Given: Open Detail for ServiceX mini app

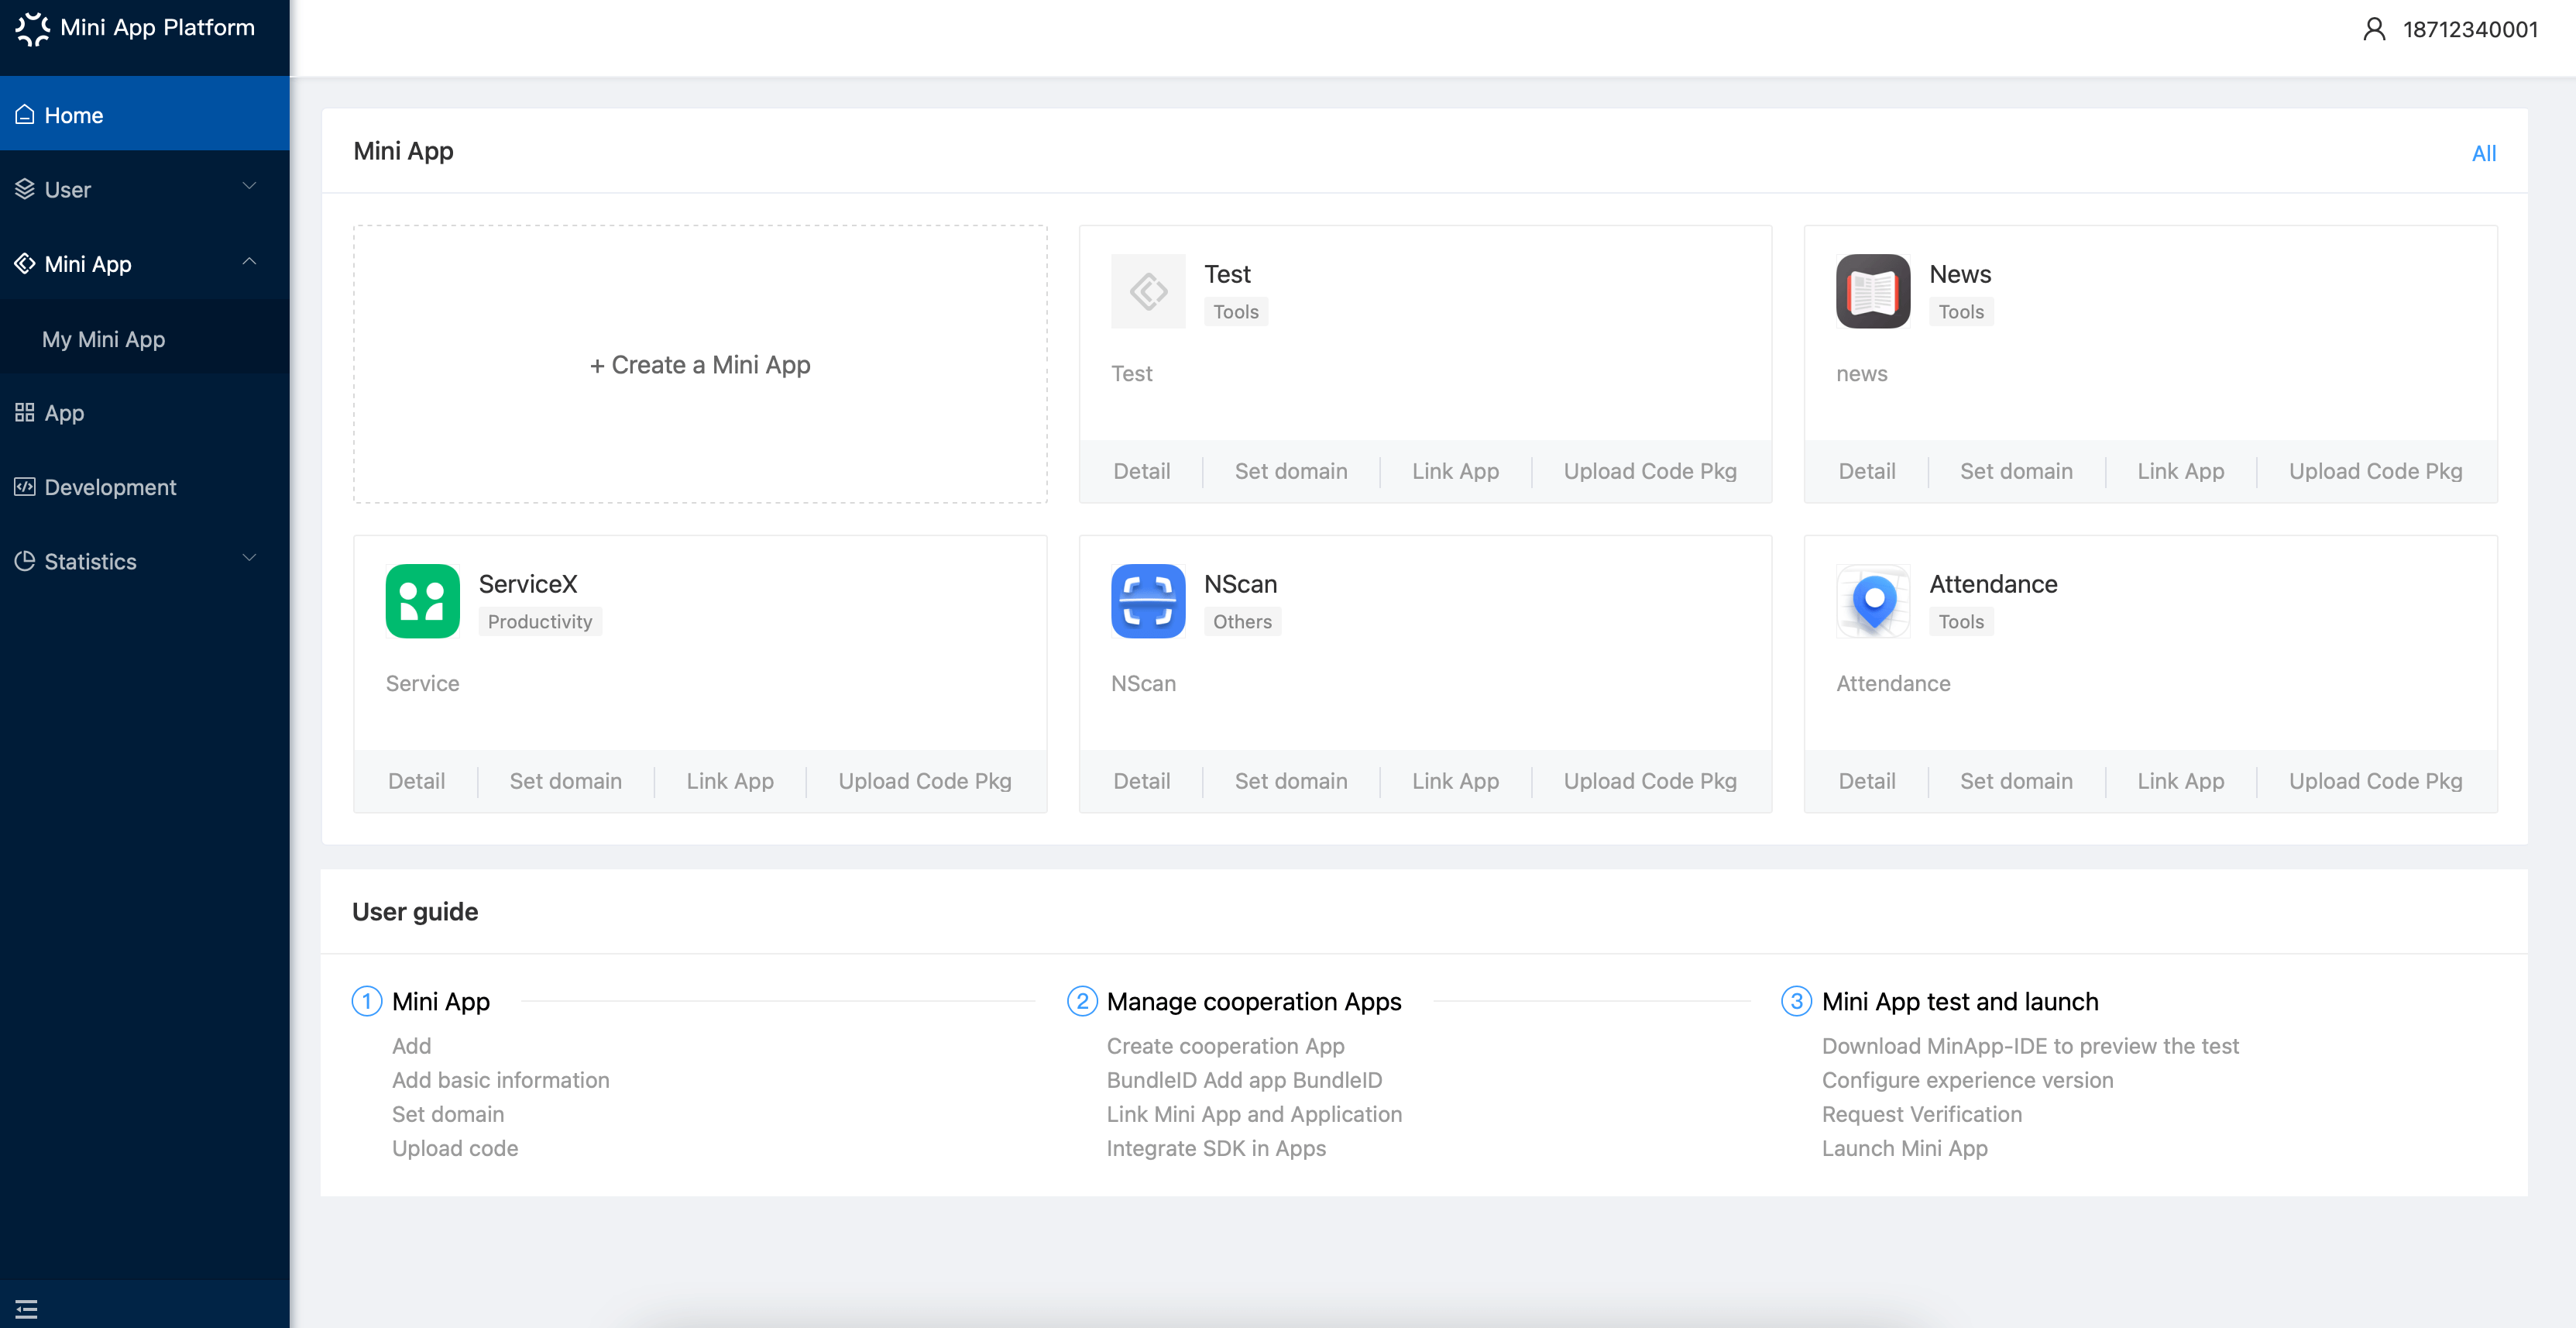Looking at the screenshot, I should click(x=417, y=782).
